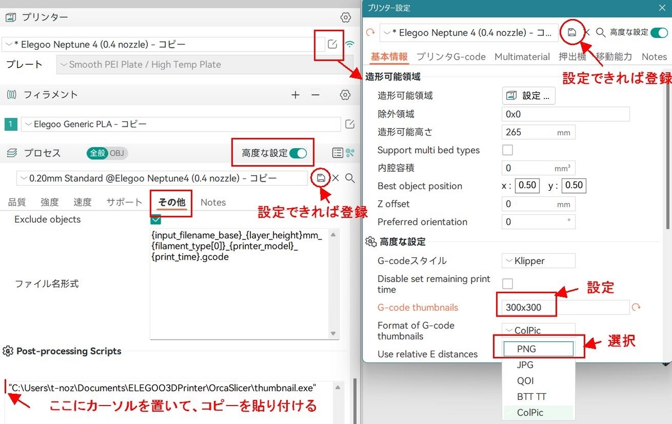
Task: Select PNG from thumbnail format list
Action: 539,349
